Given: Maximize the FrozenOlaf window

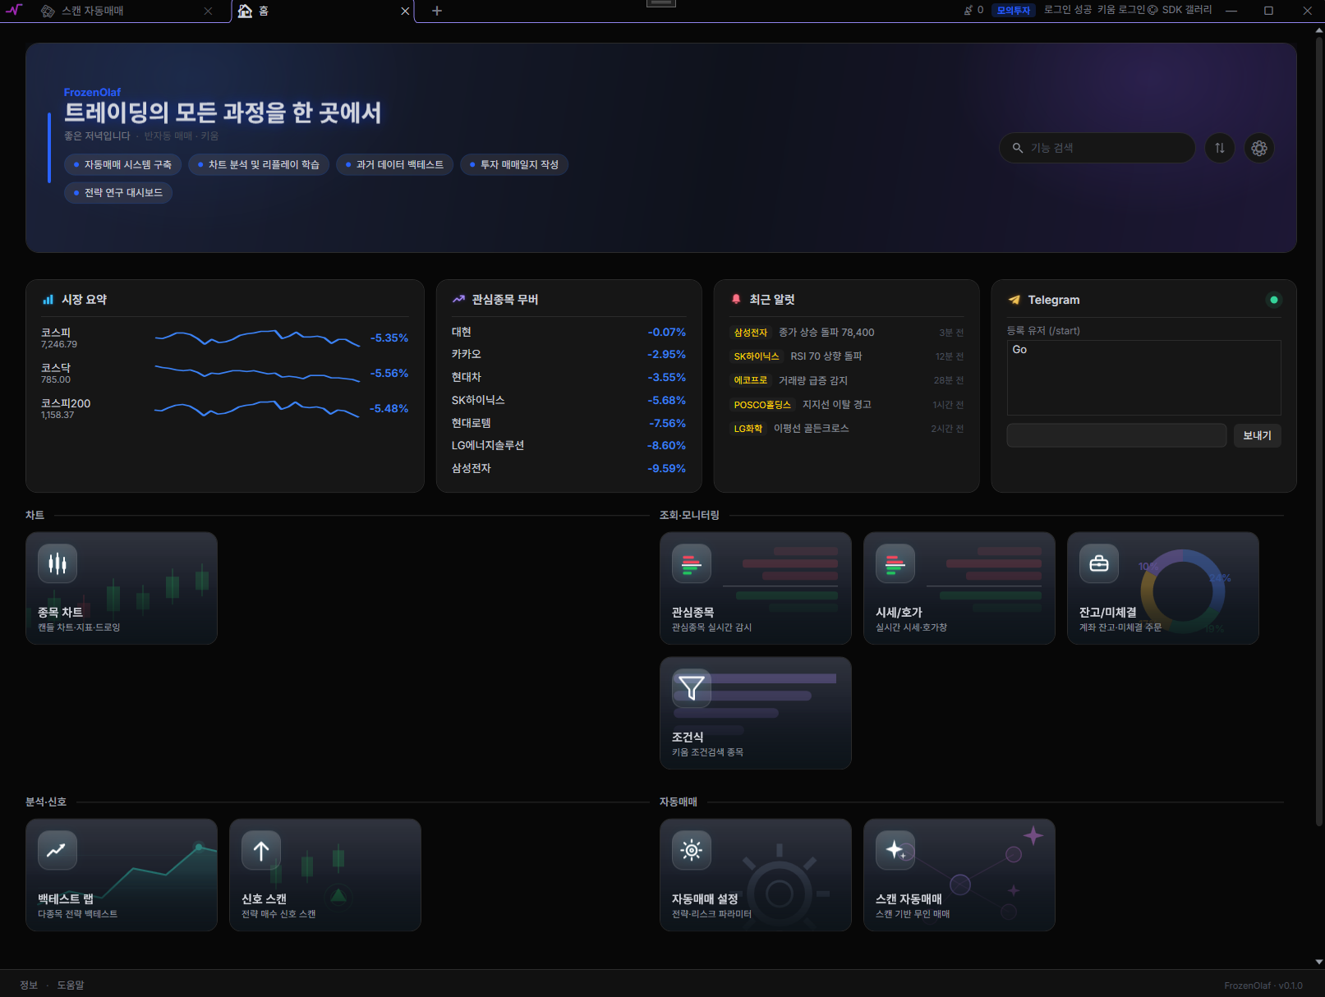Looking at the screenshot, I should [1268, 11].
